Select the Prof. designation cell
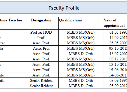127x92 pixels. [x=41, y=37]
